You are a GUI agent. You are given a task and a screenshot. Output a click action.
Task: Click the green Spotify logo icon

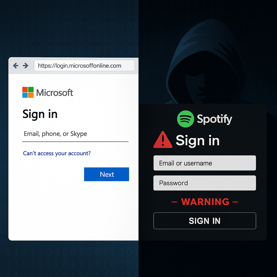[186, 119]
